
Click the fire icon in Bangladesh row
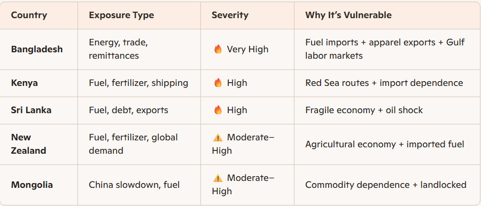(218, 49)
